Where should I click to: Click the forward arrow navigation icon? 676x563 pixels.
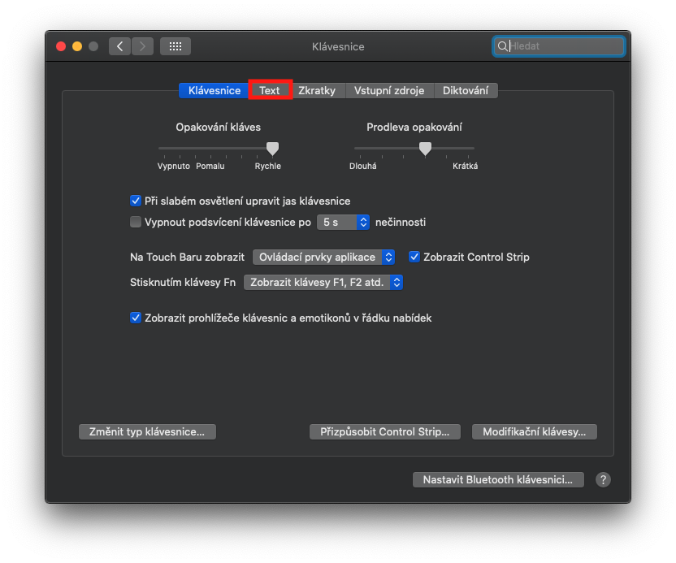[142, 46]
